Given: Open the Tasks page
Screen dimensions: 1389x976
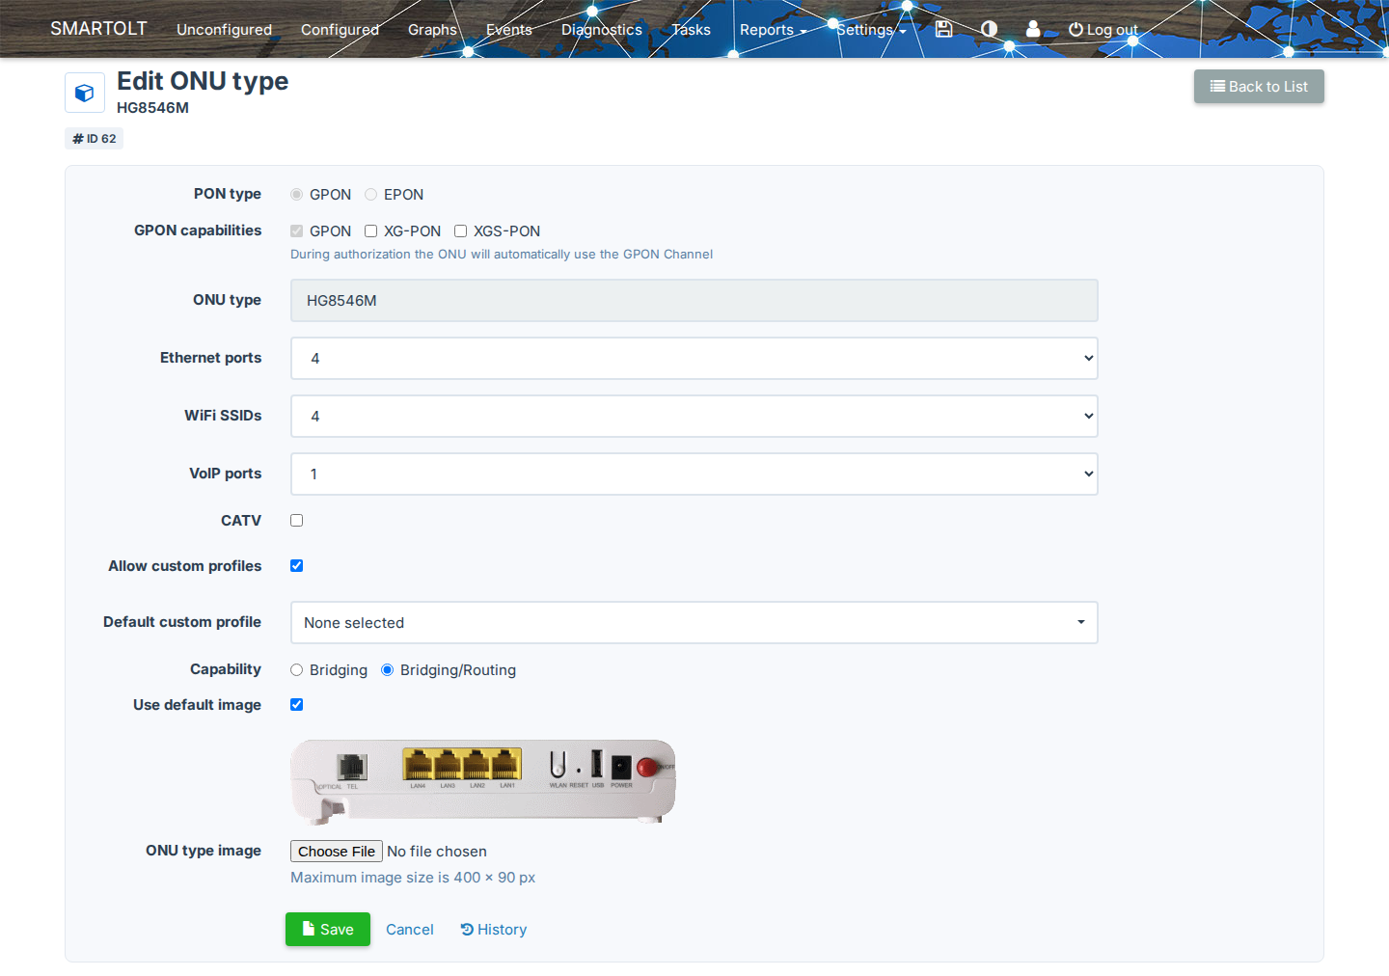Looking at the screenshot, I should [x=691, y=30].
